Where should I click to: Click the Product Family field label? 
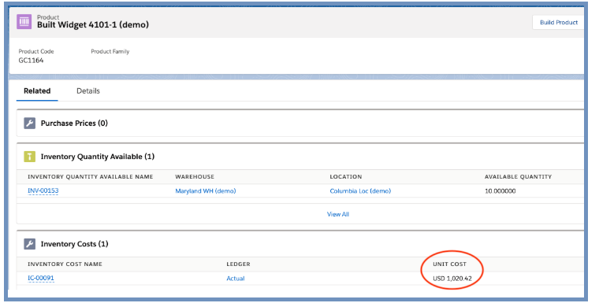coord(110,51)
